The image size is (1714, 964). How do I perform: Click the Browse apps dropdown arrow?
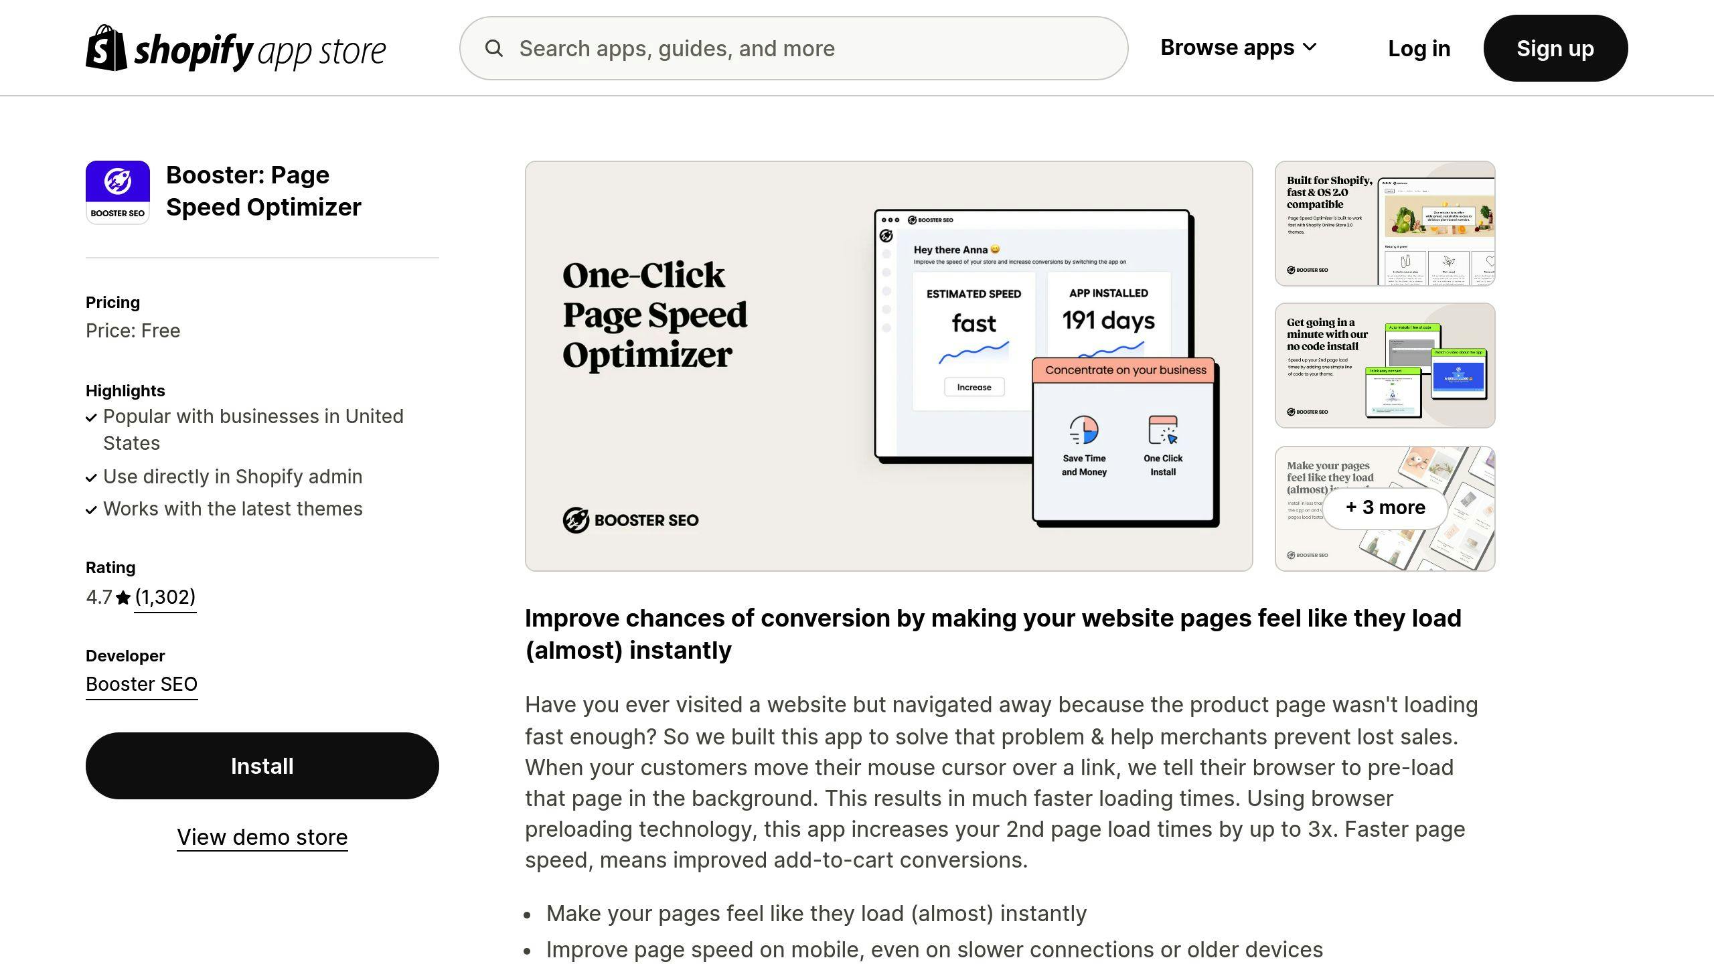pos(1315,47)
